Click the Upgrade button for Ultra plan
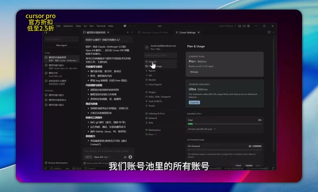This screenshot has width=318, height=192. 194,102
